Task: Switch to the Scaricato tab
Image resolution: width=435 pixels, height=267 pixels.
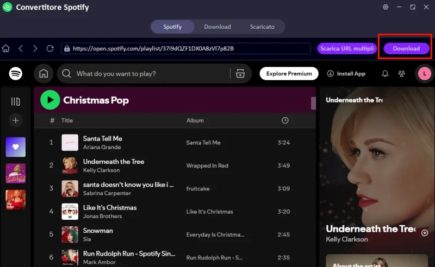Action: pos(262,27)
